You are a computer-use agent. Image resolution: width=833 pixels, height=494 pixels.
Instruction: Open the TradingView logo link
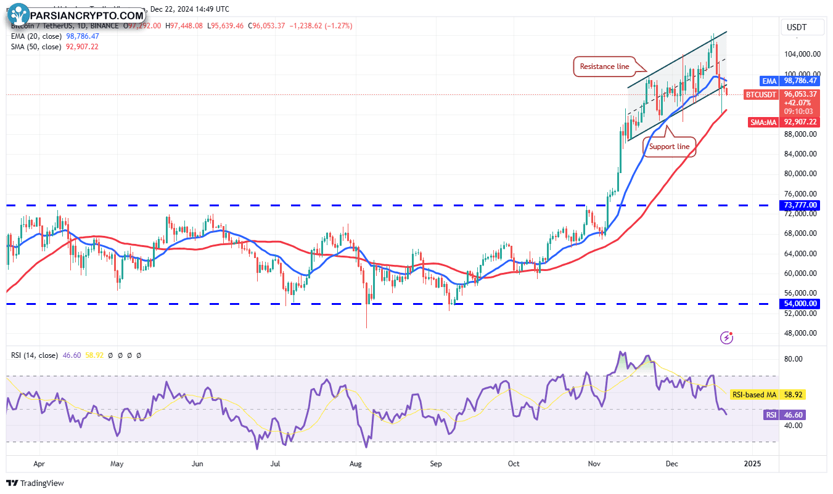35,484
